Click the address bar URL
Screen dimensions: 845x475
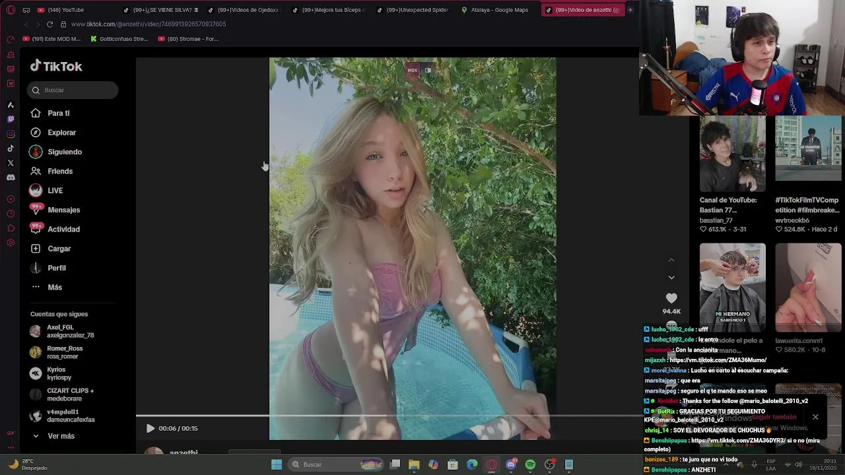(149, 24)
